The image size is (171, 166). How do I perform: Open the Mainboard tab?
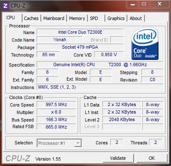point(54,18)
